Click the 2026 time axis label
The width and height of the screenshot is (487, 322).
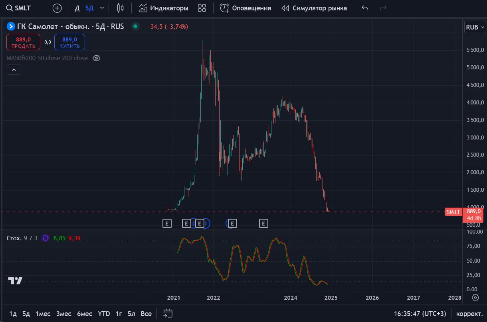(372, 297)
